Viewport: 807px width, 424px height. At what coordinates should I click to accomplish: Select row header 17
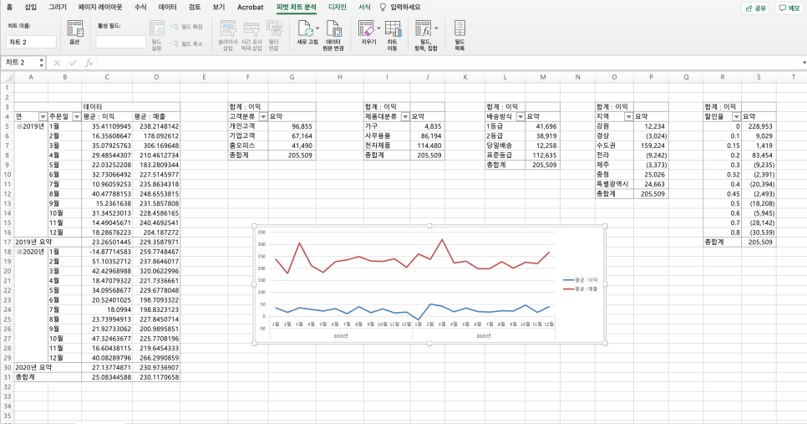(x=8, y=243)
